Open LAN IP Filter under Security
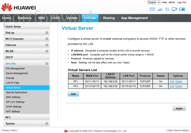This screenshot has height=133, width=191. tap(13, 83)
